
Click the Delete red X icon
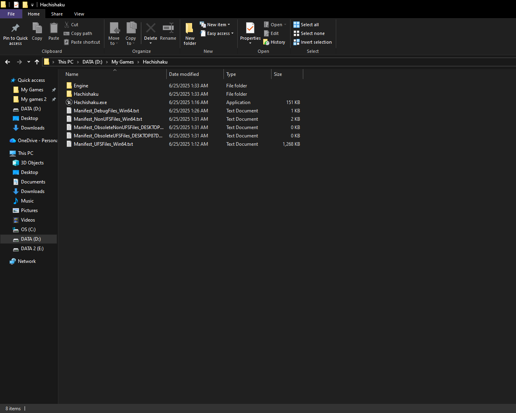150,28
